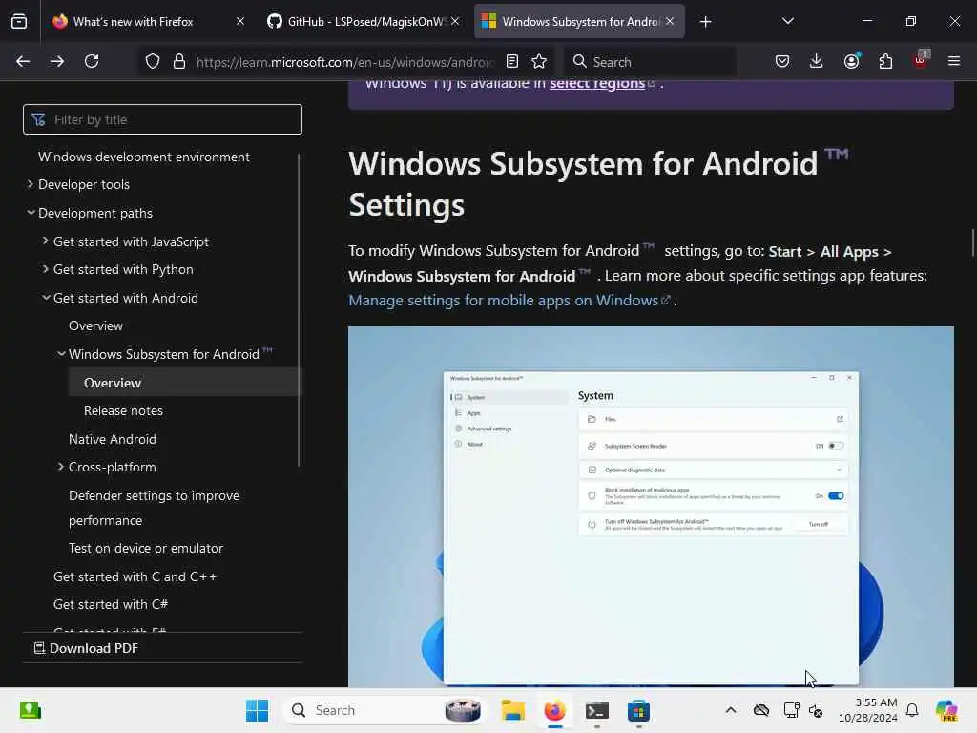Screen dimensions: 977x733
Task: Open Get started with C# page
Action: pyautogui.click(x=111, y=604)
